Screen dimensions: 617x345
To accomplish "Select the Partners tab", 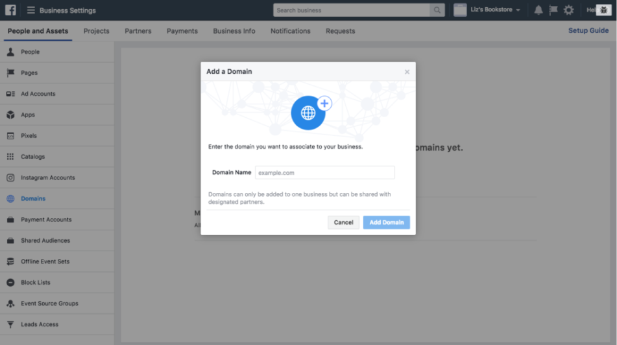I will click(x=138, y=31).
